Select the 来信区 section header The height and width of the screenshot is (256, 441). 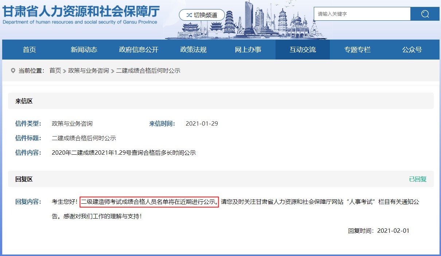[23, 101]
